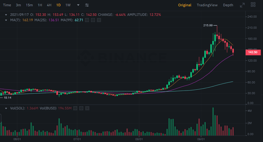Switch to TradingView chart tab
This screenshot has width=263, height=142.
pos(207,5)
